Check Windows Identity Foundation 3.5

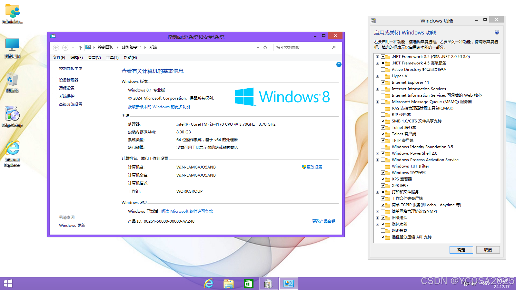[x=383, y=147]
